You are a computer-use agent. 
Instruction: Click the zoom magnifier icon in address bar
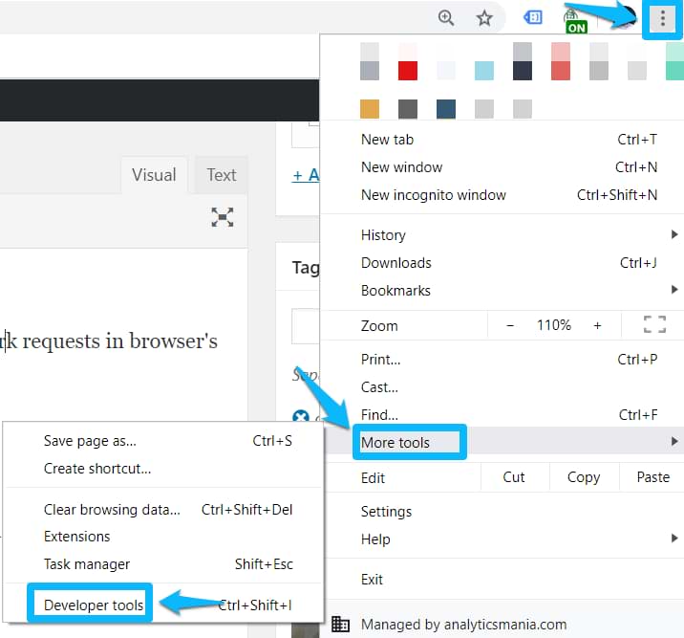click(x=446, y=18)
